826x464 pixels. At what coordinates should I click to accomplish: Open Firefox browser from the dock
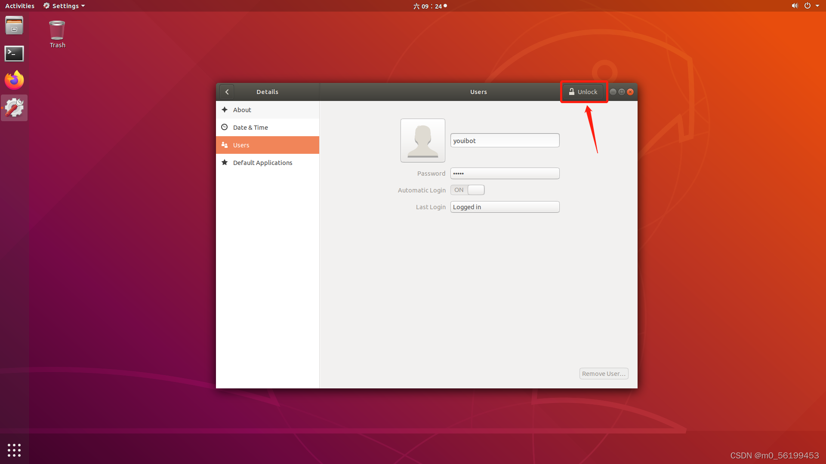click(x=14, y=80)
